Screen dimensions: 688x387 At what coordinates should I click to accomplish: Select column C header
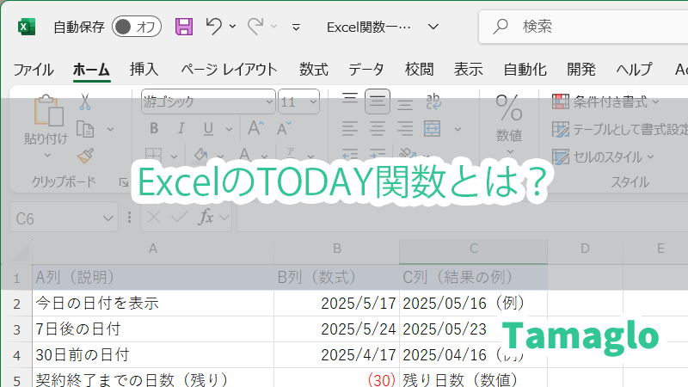[x=473, y=249]
